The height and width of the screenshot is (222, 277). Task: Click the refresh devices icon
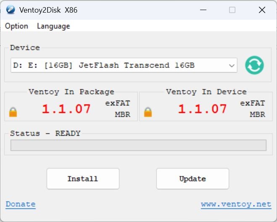(254, 65)
